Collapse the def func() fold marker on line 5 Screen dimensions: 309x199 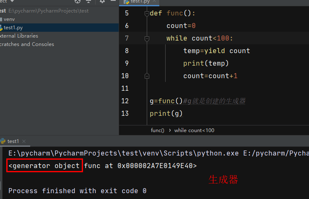point(147,14)
